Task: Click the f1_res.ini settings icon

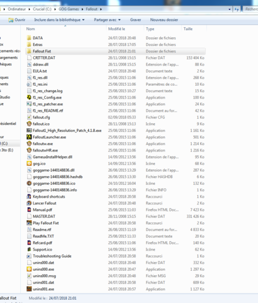Action: point(29,84)
